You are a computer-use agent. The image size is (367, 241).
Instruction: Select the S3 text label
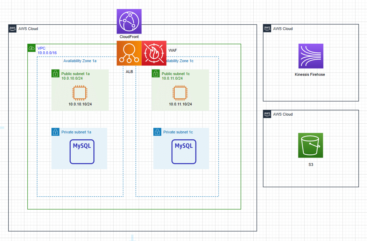click(x=311, y=165)
